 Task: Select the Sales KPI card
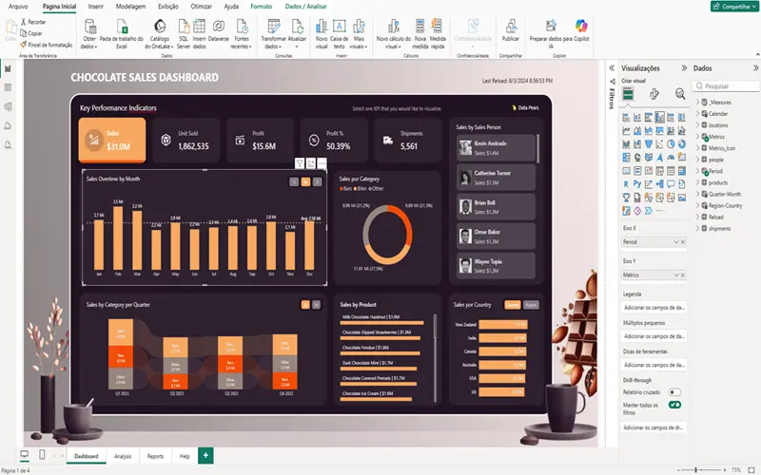(112, 140)
